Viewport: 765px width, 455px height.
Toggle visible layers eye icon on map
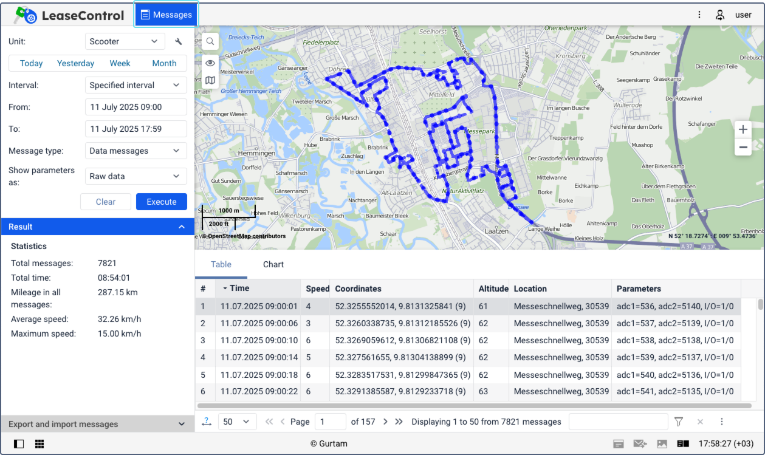click(x=210, y=63)
